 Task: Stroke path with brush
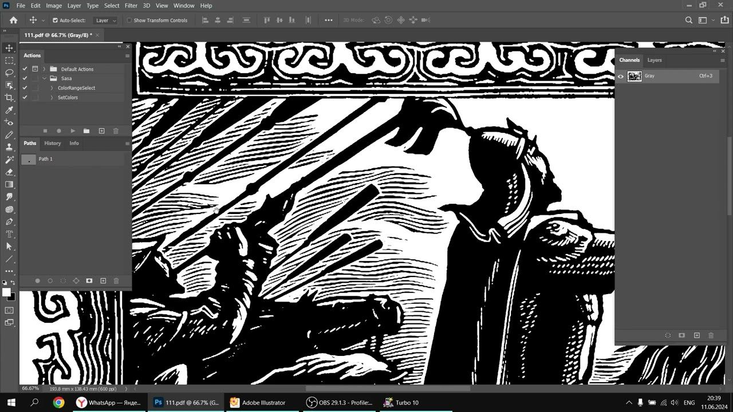click(x=50, y=281)
